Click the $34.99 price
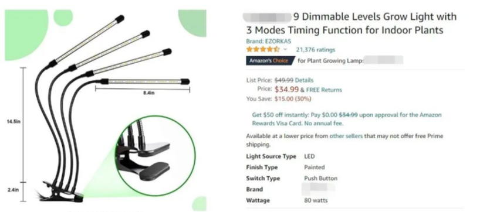The image size is (497, 212). point(286,89)
